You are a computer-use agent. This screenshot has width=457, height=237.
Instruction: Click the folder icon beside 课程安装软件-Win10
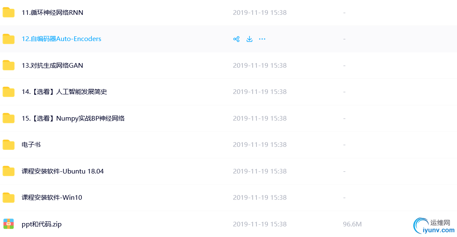(x=8, y=198)
